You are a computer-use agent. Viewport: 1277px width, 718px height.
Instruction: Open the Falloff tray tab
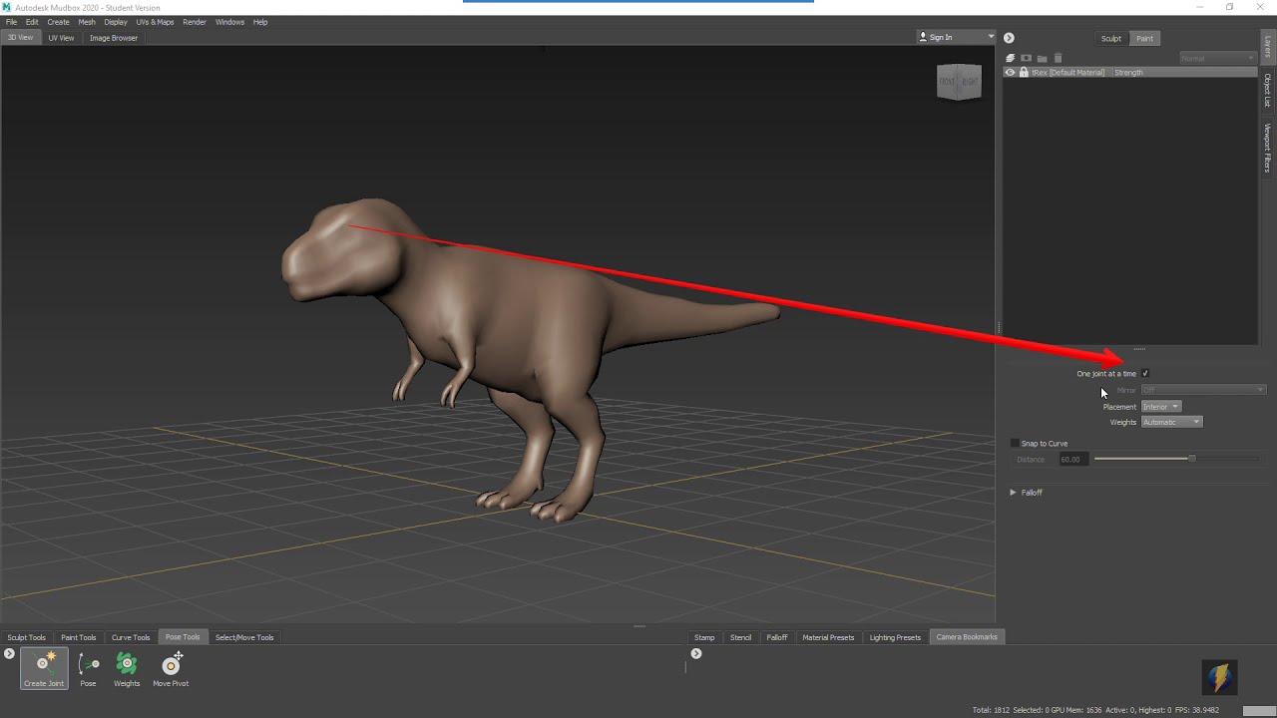[x=777, y=637]
